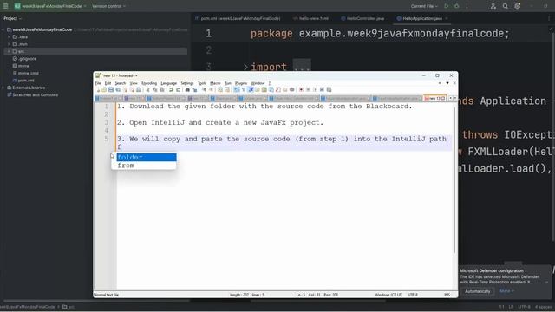Screen dimensions: 555x312
Task: Open Notepad++ Encoding menu
Action: pyautogui.click(x=149, y=83)
